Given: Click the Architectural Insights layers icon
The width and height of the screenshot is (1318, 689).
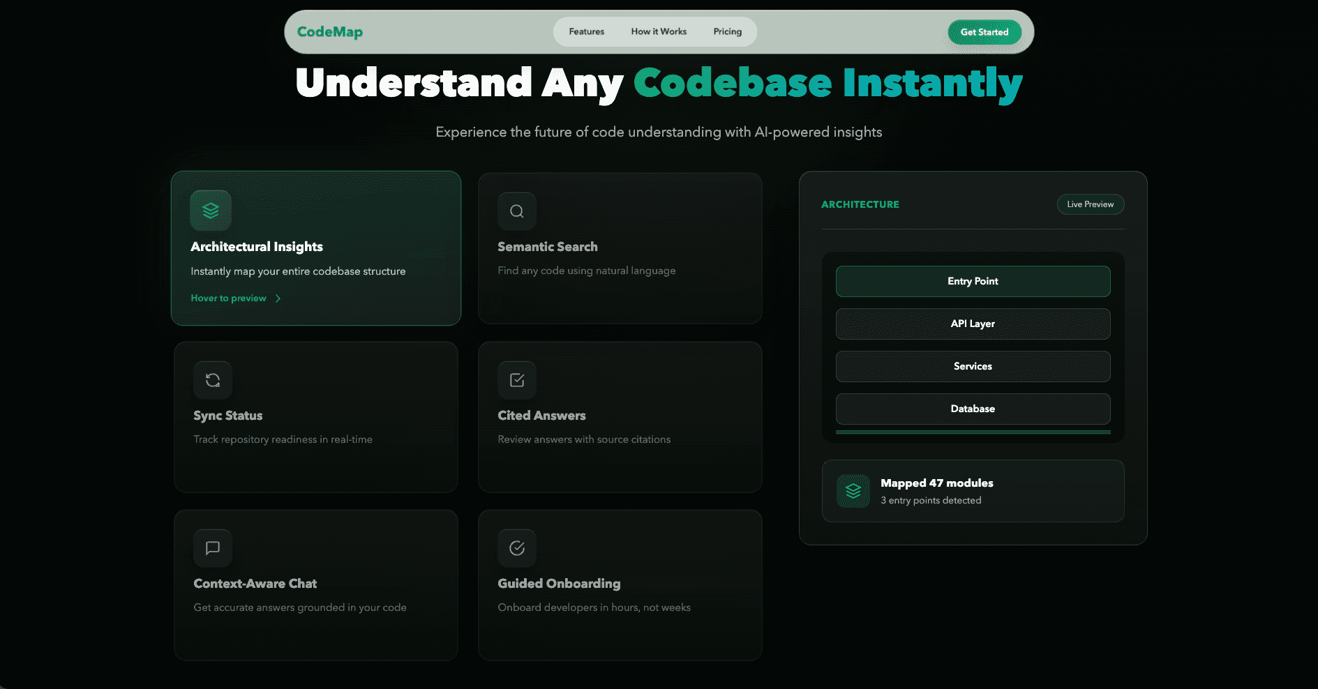Looking at the screenshot, I should click(x=211, y=211).
